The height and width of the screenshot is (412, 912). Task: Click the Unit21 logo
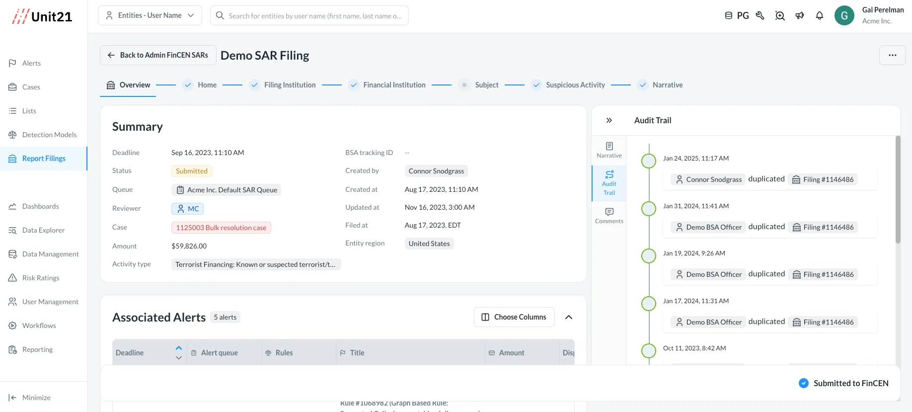click(x=42, y=16)
